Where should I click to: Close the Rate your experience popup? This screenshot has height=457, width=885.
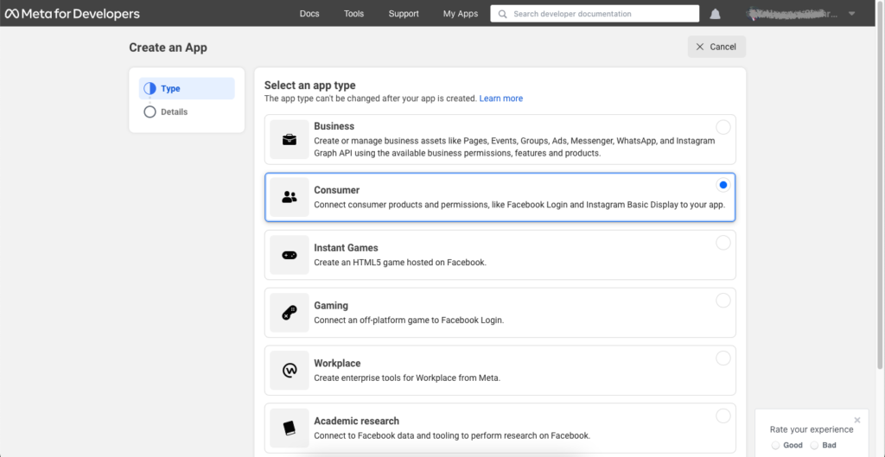pos(857,420)
